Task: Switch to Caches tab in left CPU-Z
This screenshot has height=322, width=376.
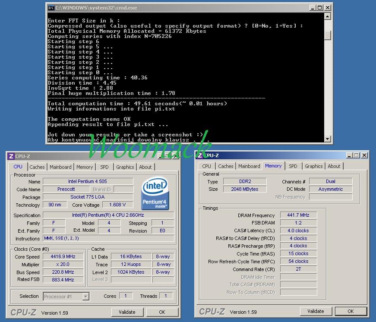Action: [37, 167]
